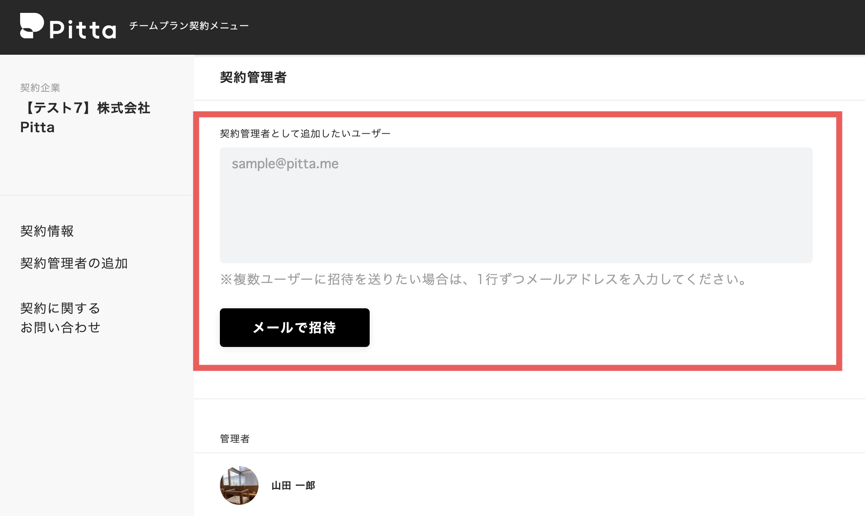The width and height of the screenshot is (865, 516).
Task: Click the 管理者 section label
Action: tap(234, 439)
